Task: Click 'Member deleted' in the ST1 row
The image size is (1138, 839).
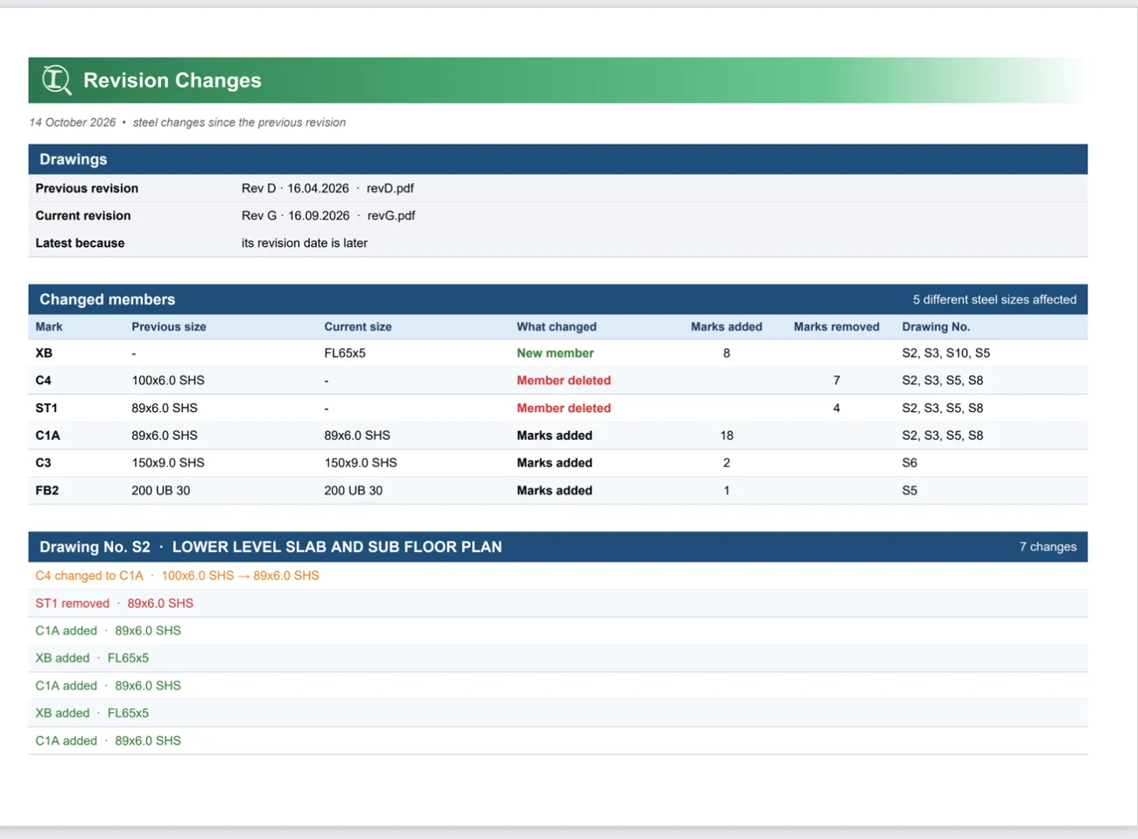Action: (x=564, y=408)
